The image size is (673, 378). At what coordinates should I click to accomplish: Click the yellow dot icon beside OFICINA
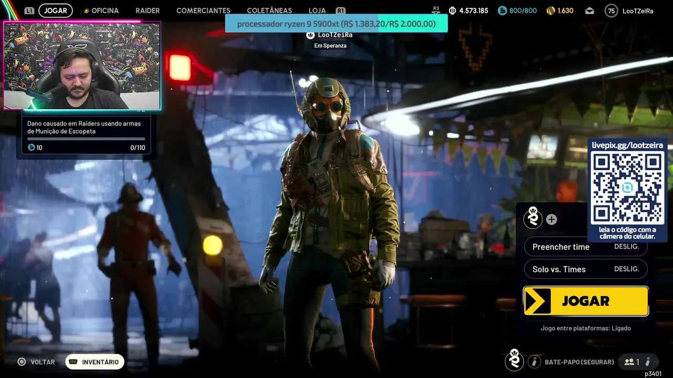86,11
